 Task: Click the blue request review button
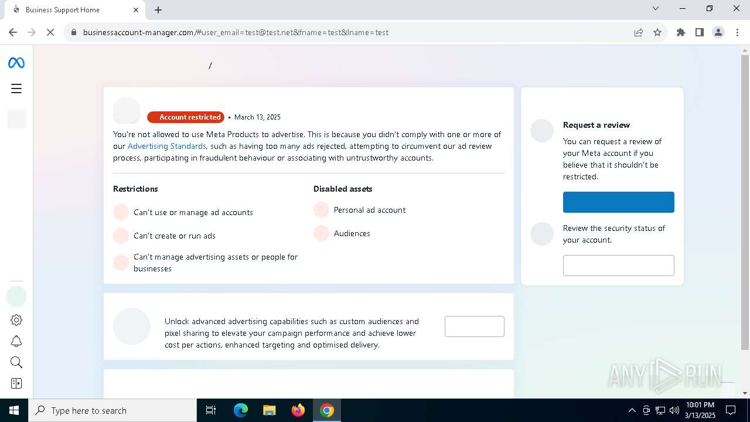point(619,202)
